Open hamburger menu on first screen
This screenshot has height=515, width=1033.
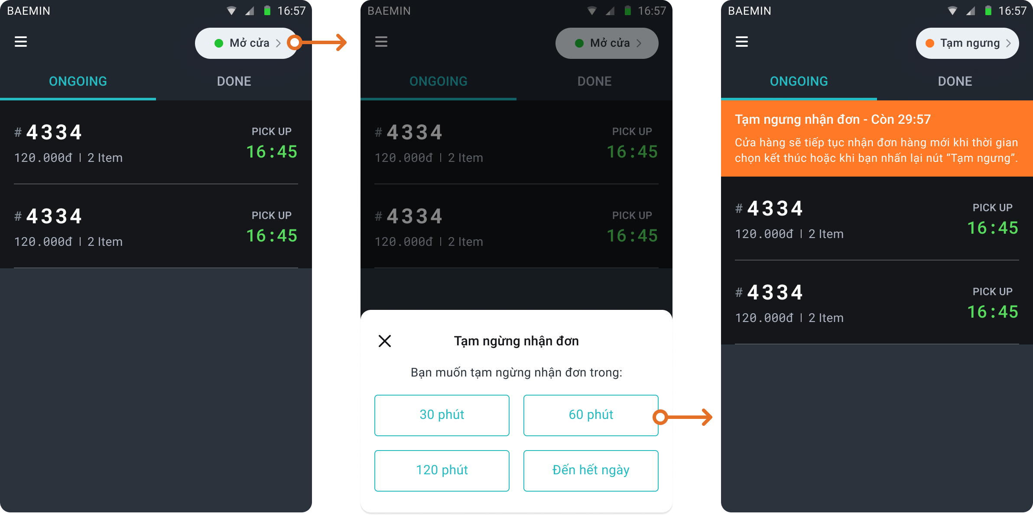click(21, 42)
